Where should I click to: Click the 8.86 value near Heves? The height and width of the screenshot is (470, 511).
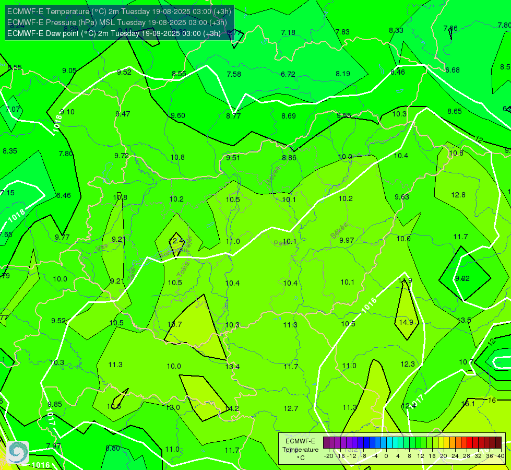point(289,158)
